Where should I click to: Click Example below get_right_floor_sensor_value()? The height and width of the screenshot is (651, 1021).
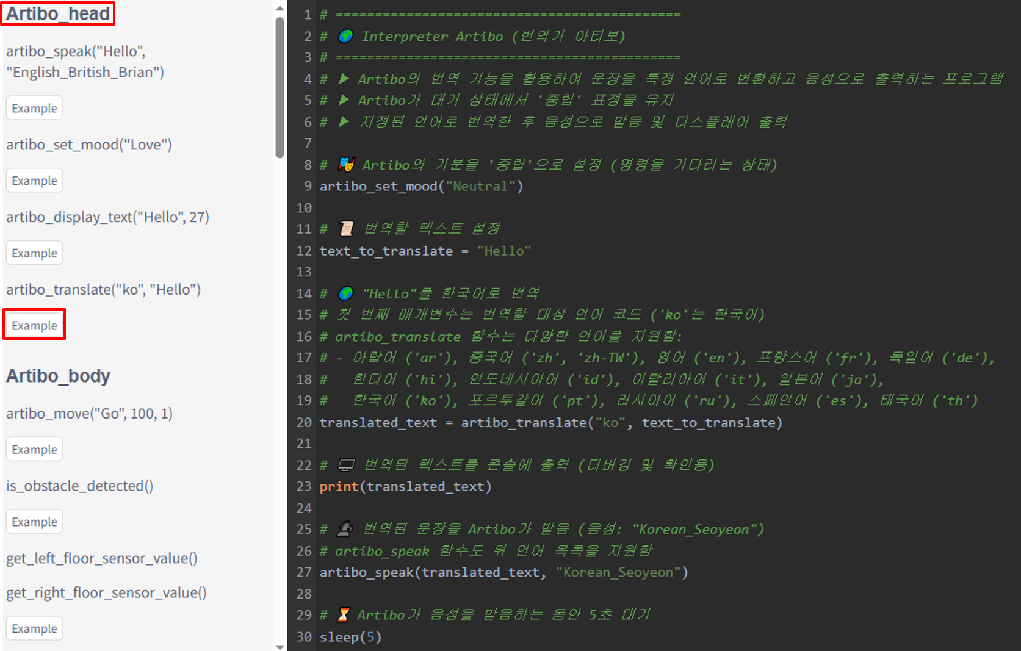(x=34, y=629)
